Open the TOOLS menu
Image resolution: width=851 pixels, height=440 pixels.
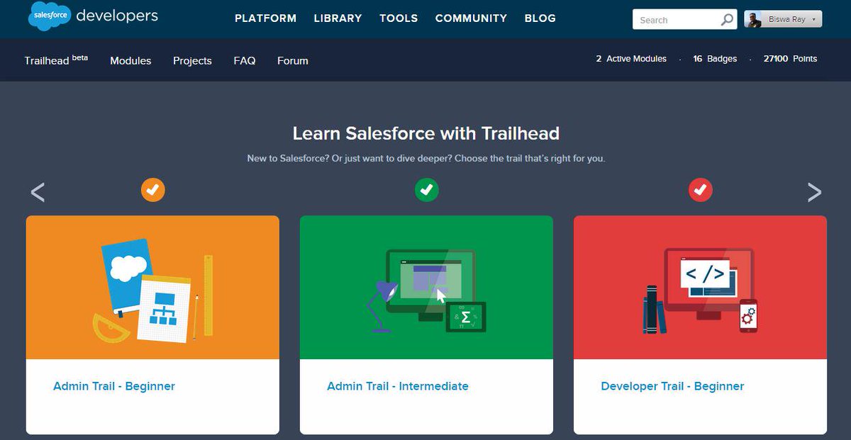(399, 18)
